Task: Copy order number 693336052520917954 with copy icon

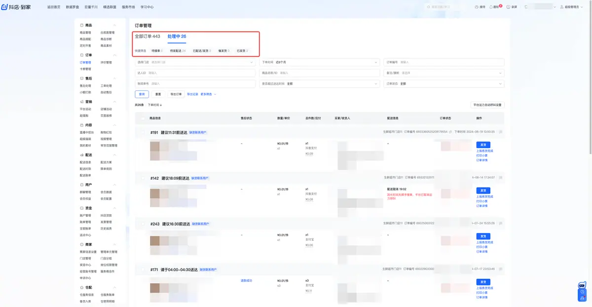Action: 450,132
